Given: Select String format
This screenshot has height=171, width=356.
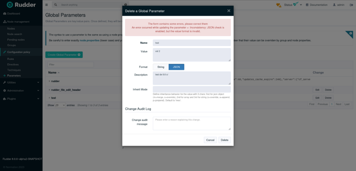Looking at the screenshot, I should 161,67.
